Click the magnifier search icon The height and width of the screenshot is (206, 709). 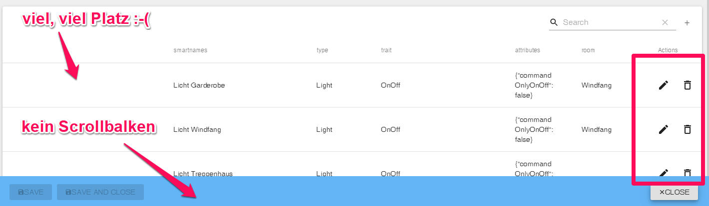554,22
